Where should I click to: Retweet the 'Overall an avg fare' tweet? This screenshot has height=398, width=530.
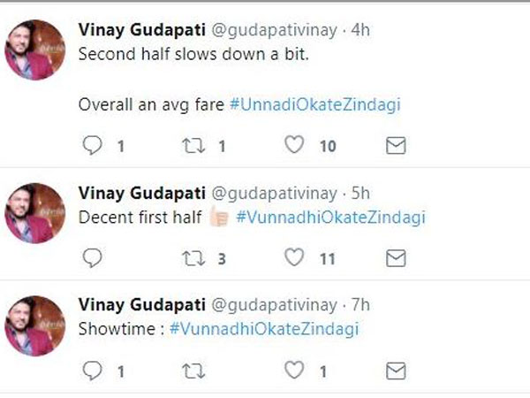[193, 146]
